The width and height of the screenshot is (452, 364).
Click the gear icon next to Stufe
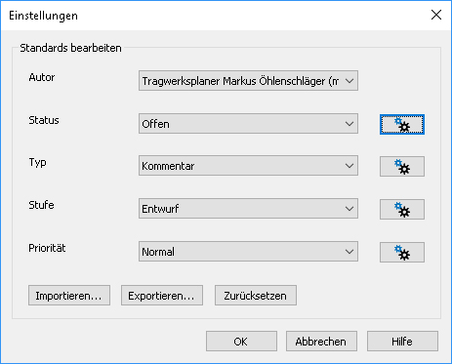[402, 209]
